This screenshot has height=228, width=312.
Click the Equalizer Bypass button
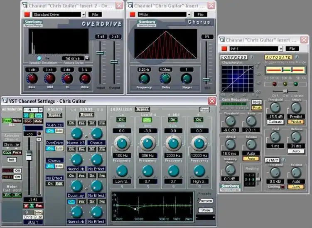(142, 109)
